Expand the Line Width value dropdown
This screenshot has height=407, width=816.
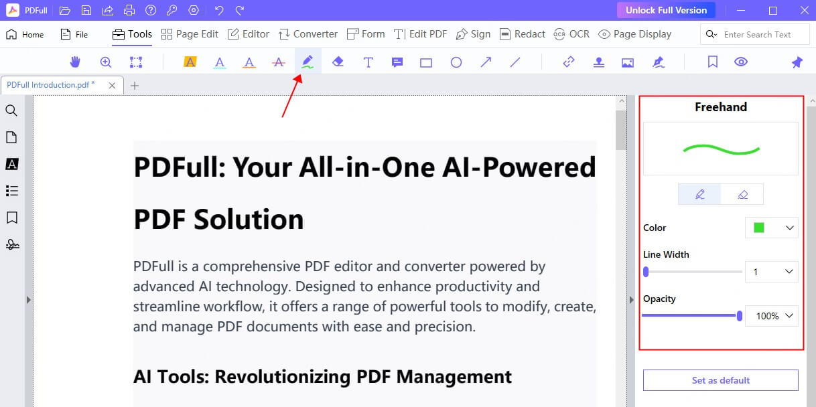772,272
